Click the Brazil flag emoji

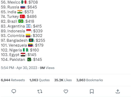(21, 21)
